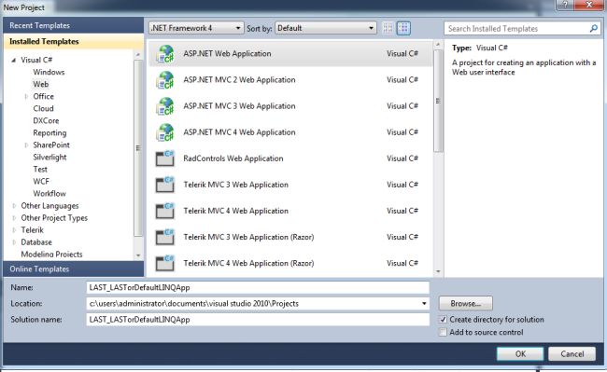The width and height of the screenshot is (607, 372).
Task: Select the Reporting category
Action: (49, 133)
